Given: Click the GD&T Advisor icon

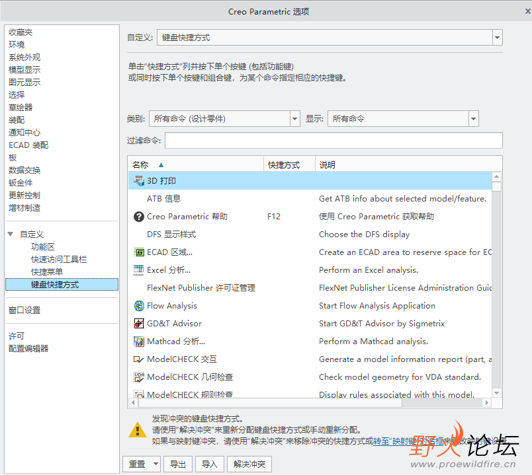Looking at the screenshot, I should pyautogui.click(x=139, y=324).
